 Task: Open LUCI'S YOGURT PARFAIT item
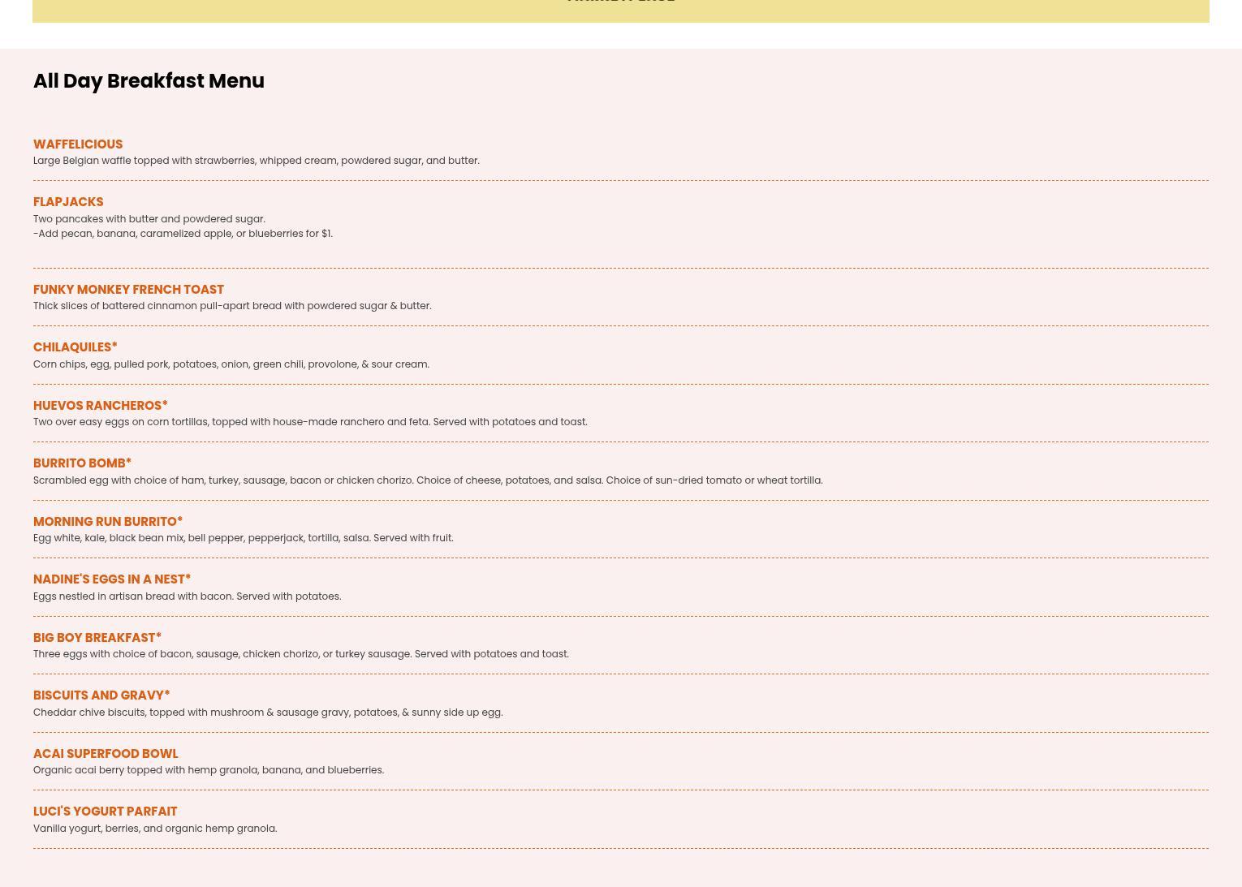[105, 812]
